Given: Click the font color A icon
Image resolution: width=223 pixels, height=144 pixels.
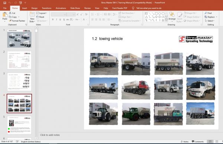Looking at the screenshot, I should 84,19.
